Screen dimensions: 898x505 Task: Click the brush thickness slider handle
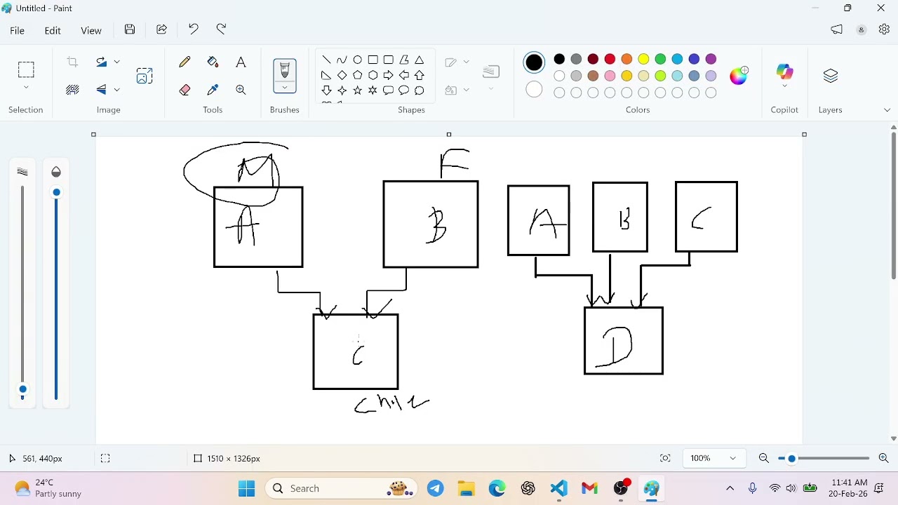tap(23, 390)
